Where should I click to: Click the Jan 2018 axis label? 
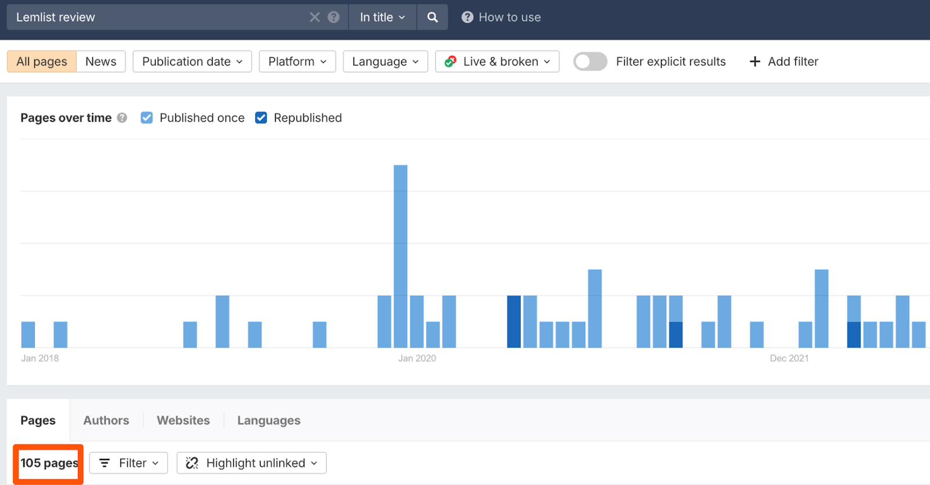40,358
